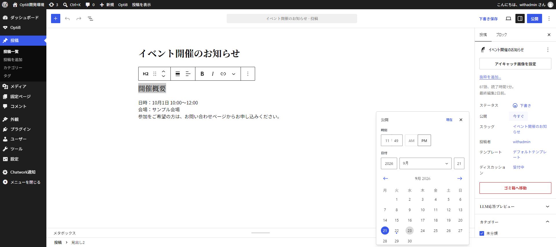Uncheck the 未分類 category checkbox
This screenshot has width=556, height=247.
(482, 233)
